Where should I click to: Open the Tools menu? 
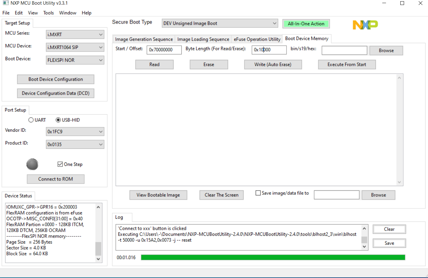(48, 13)
